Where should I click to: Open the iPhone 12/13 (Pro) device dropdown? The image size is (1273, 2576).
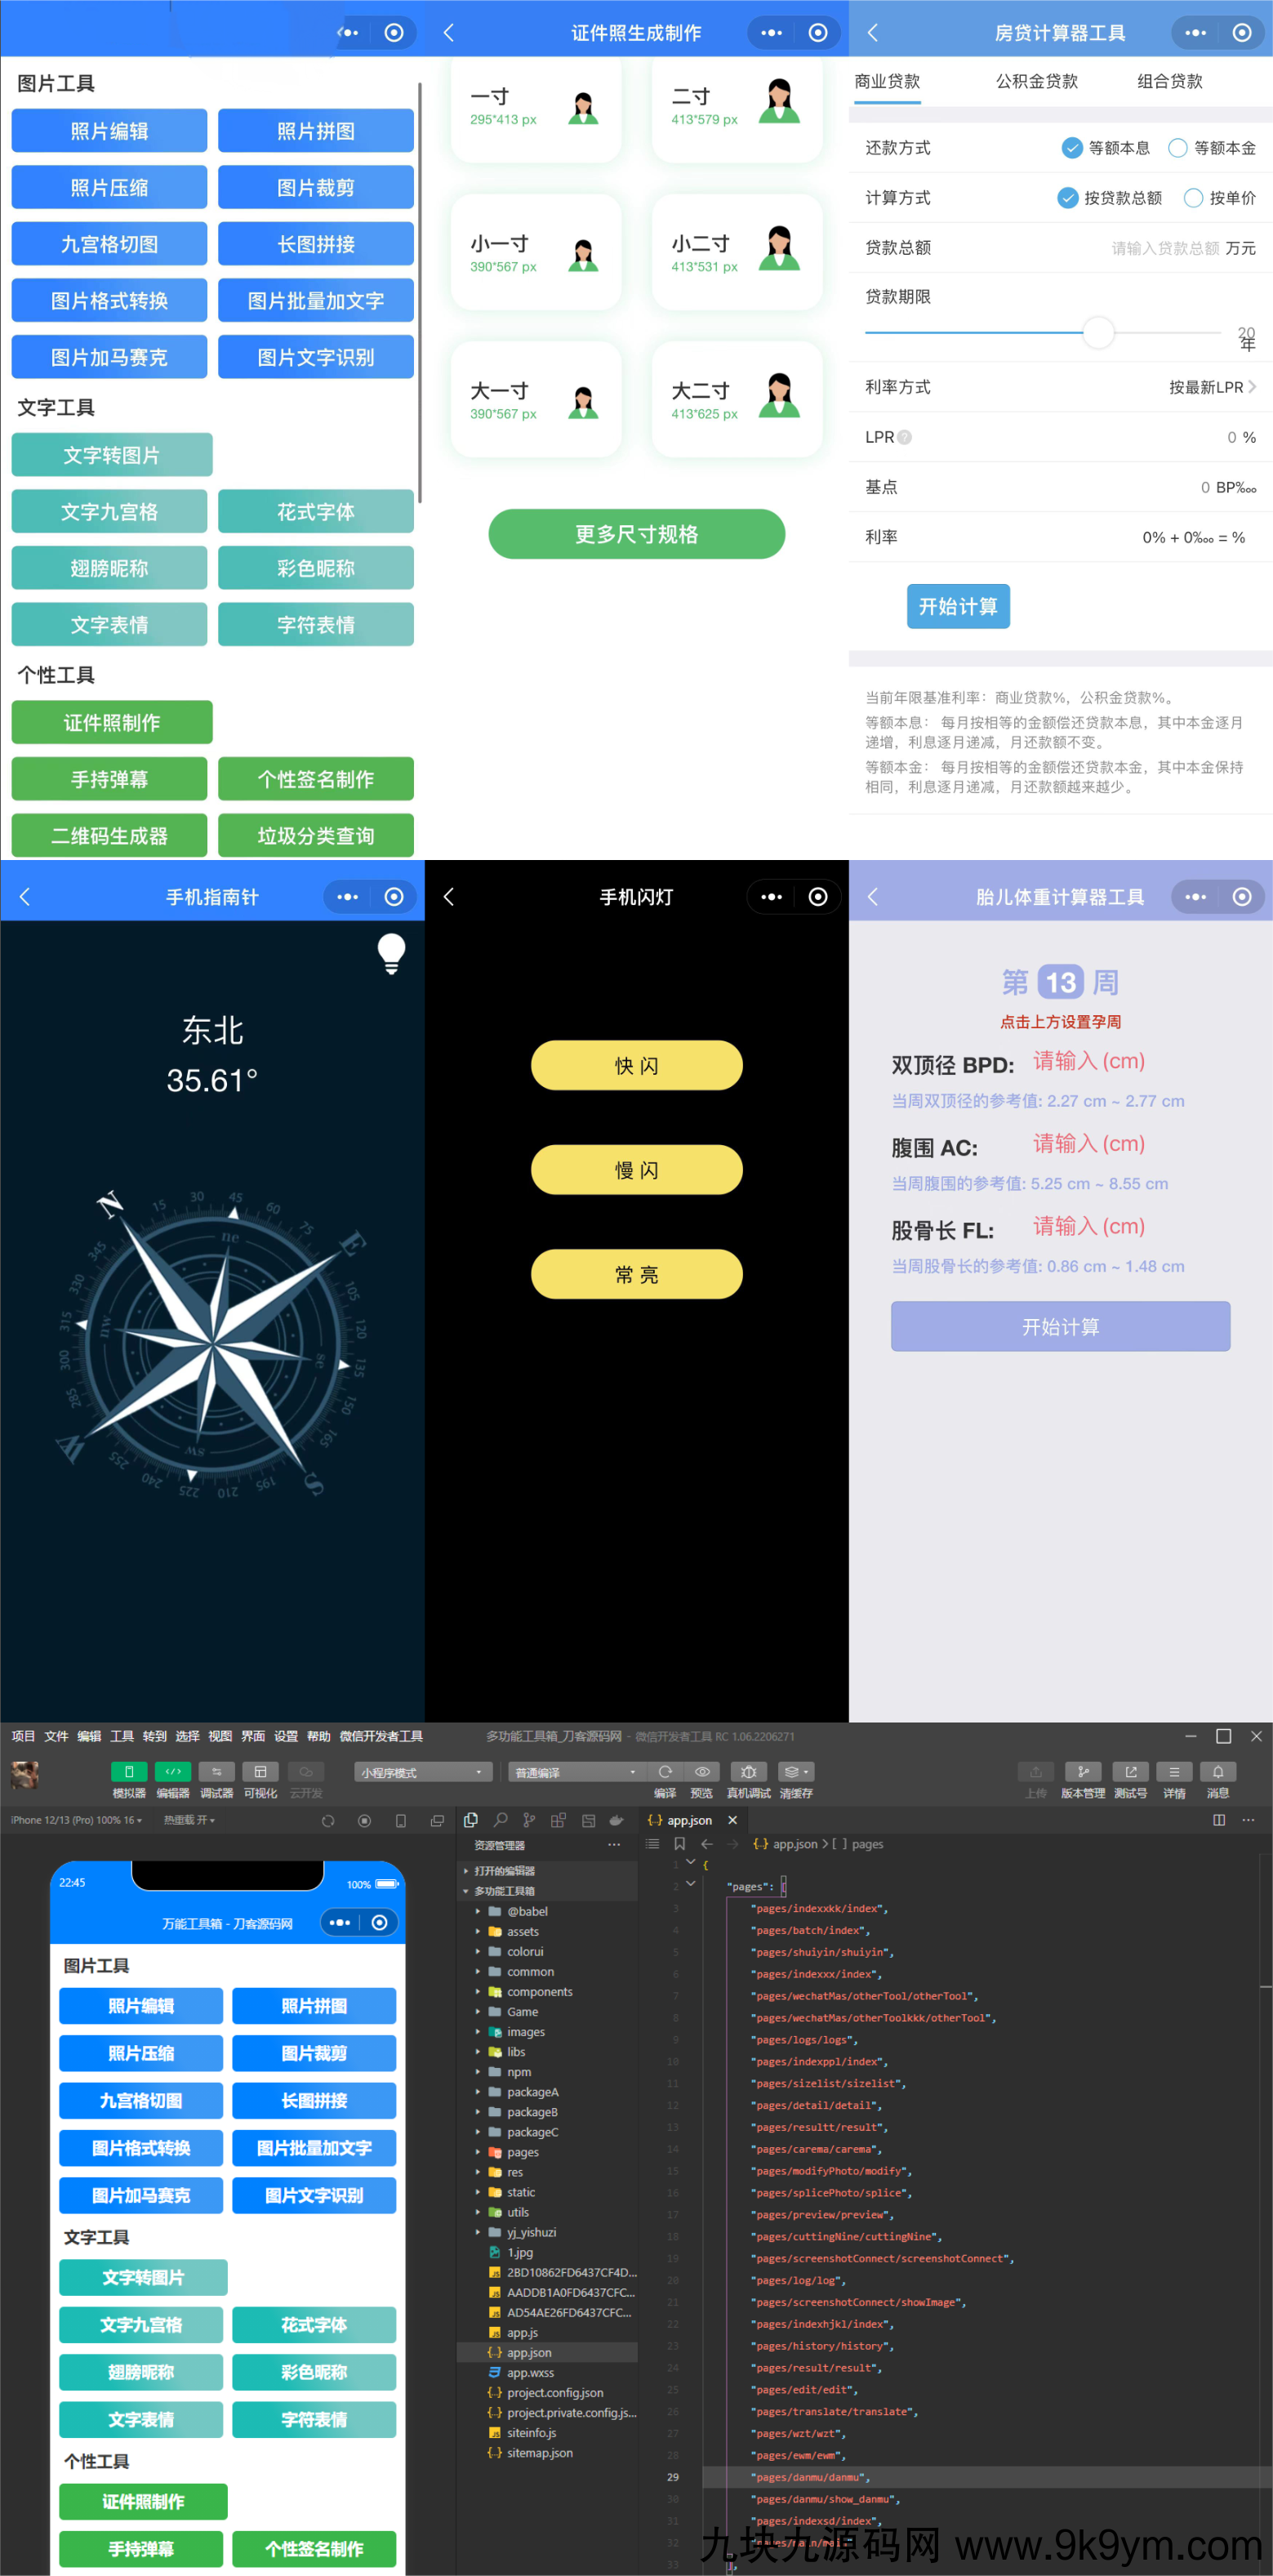pos(76,1820)
